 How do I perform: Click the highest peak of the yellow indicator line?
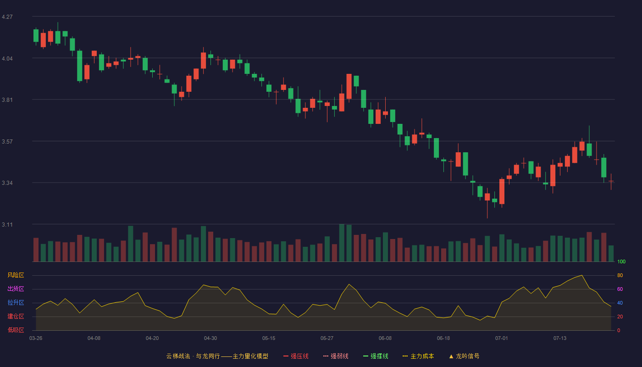coord(582,275)
